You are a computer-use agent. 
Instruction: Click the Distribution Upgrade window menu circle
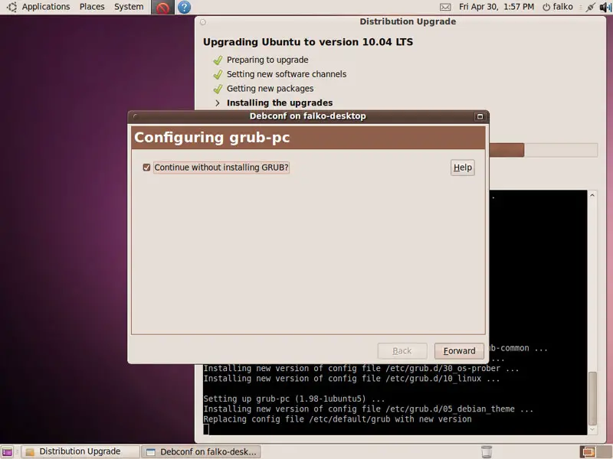[x=203, y=22]
